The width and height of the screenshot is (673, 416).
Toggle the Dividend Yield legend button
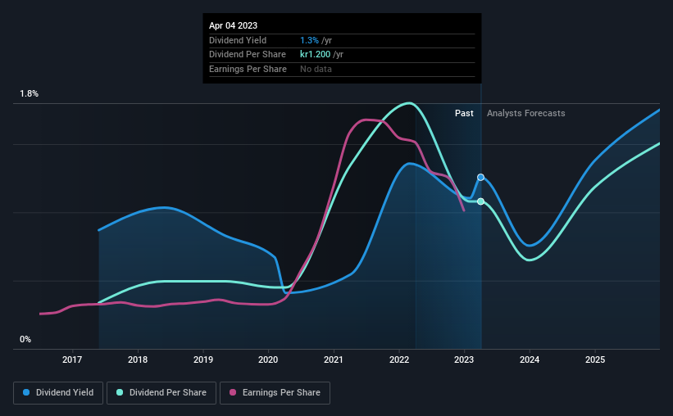coord(58,393)
